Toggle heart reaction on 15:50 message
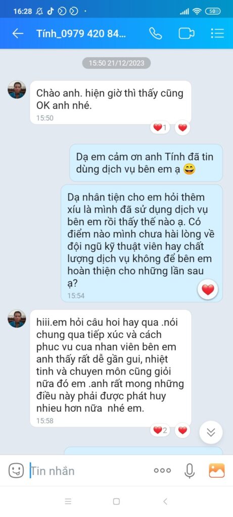Screen dimensions: 233x517 (x=182, y=127)
